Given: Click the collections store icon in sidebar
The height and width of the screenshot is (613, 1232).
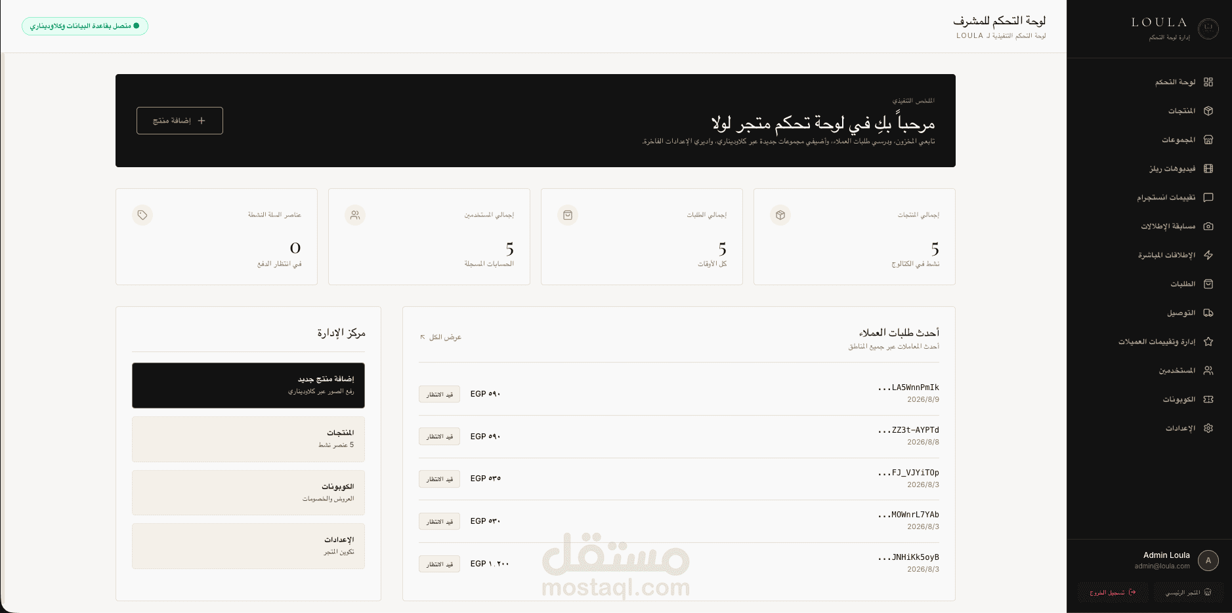Looking at the screenshot, I should coord(1208,140).
